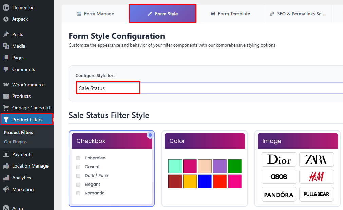Image resolution: width=343 pixels, height=210 pixels.
Task: Check the Bohemien checkbox
Action: click(x=78, y=158)
